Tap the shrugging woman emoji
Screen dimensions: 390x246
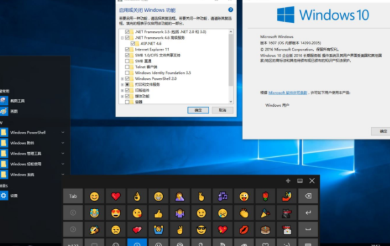(180, 213)
